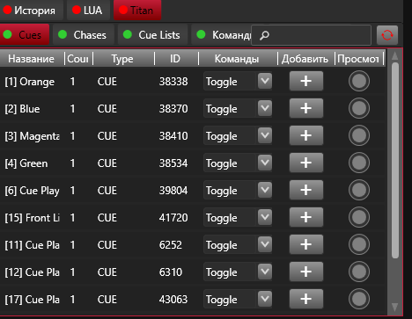
Task: Switch to the История tab
Action: 31,11
